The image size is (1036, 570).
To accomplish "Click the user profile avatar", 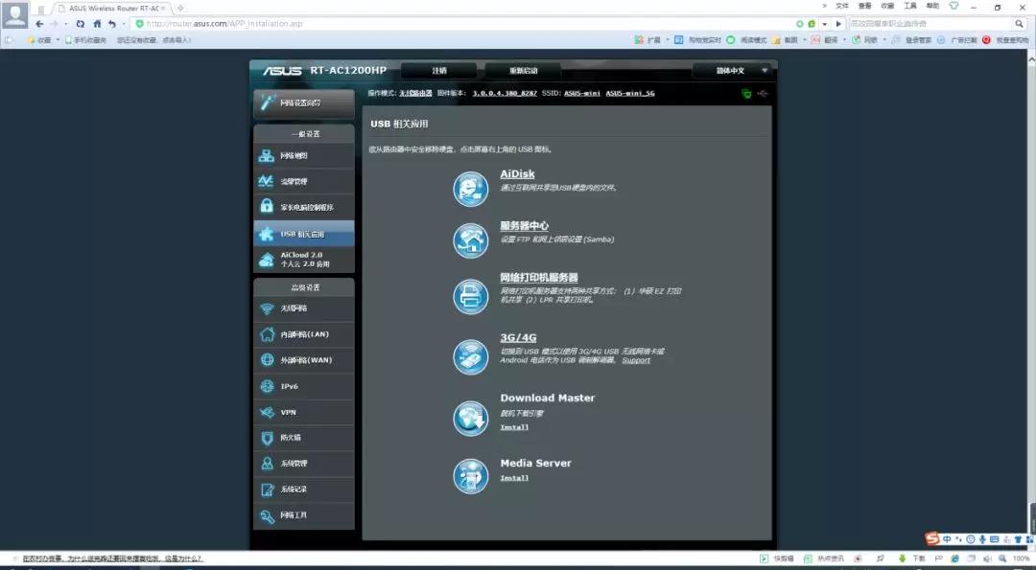I will (15, 15).
